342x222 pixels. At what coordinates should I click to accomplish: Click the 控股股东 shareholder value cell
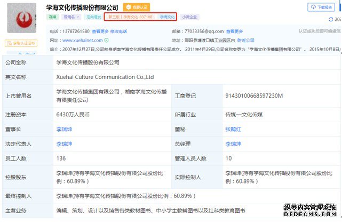(x=113, y=177)
